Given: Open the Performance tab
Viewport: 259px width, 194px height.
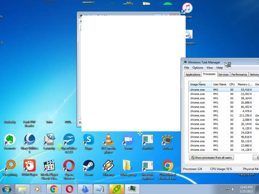Looking at the screenshot, I should 239,75.
